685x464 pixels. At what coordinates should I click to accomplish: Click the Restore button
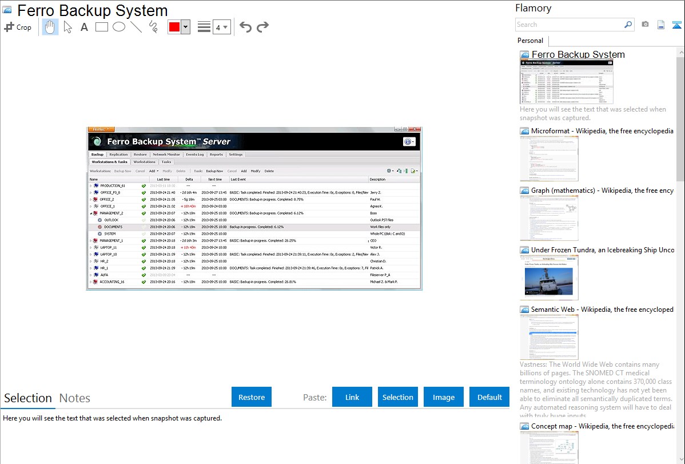coord(252,397)
